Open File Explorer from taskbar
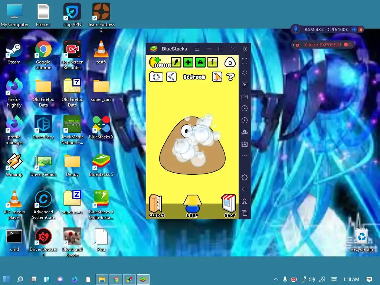380x285 pixels. coord(102,279)
